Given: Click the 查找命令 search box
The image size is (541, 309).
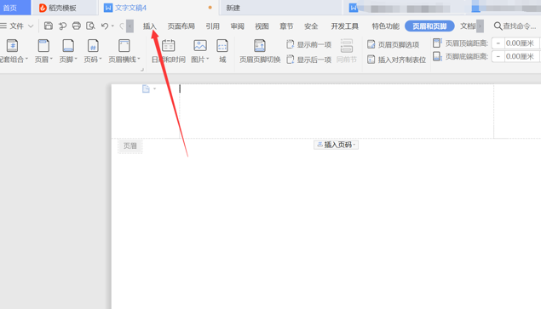Looking at the screenshot, I should tap(515, 26).
